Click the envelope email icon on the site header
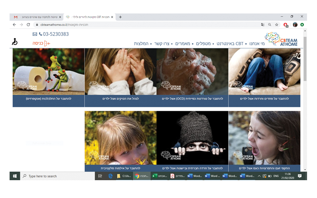 (35, 34)
